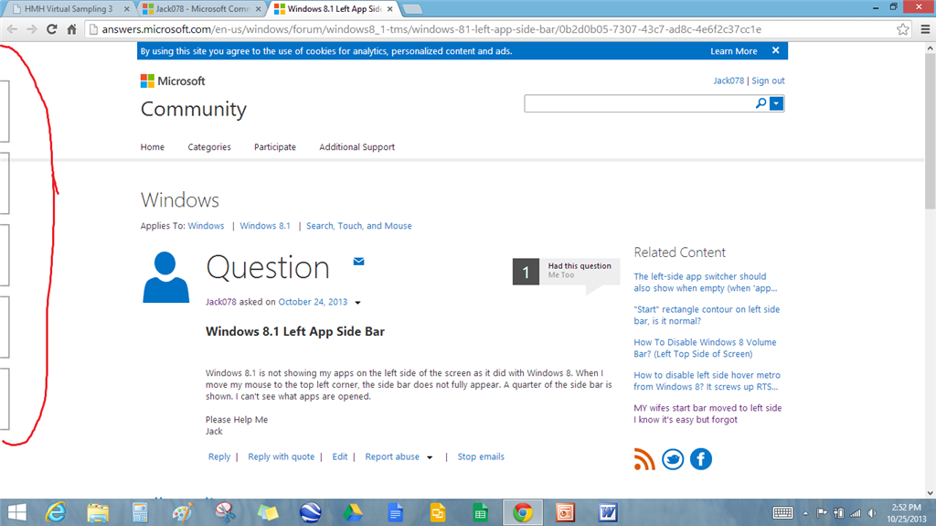The width and height of the screenshot is (936, 526).
Task: Edit the question via Edit link
Action: [x=340, y=456]
